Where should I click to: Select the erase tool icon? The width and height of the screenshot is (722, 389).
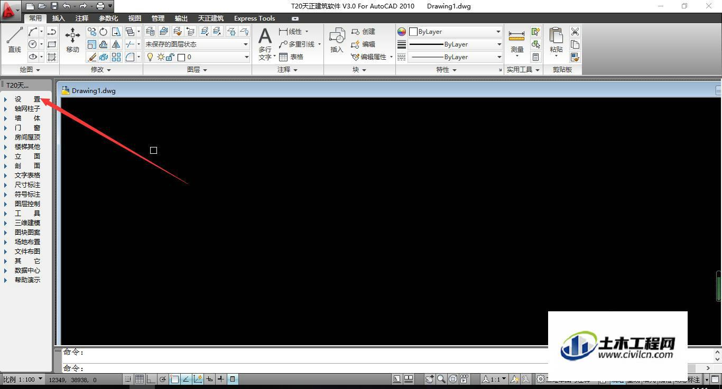click(x=92, y=57)
